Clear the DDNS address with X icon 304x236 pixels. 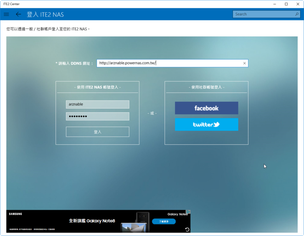[x=245, y=63]
